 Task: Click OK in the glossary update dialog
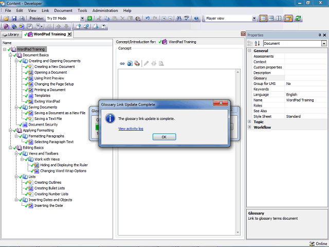(164, 137)
